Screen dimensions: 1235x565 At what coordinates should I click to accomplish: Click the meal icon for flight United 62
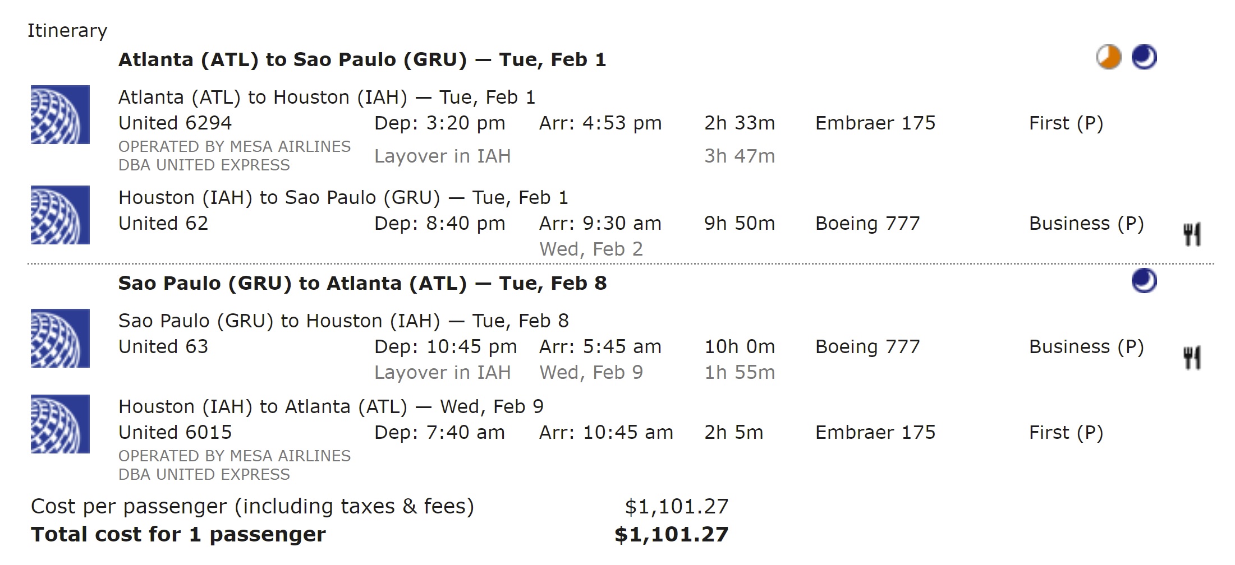[x=1192, y=234]
